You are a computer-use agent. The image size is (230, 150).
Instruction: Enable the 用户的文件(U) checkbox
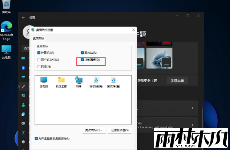click(39, 60)
